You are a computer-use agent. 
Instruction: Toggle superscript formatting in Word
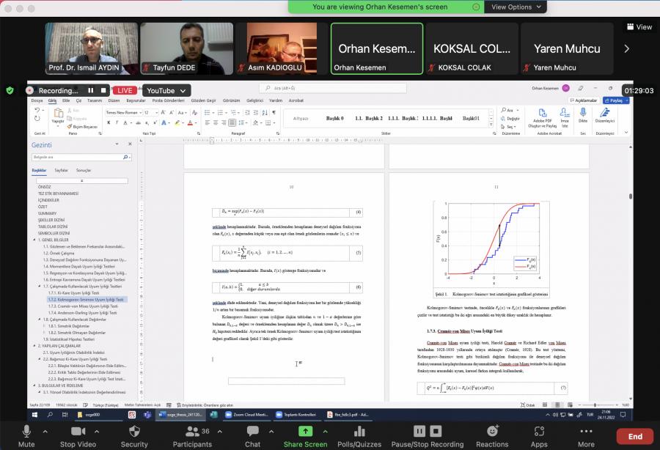point(155,123)
